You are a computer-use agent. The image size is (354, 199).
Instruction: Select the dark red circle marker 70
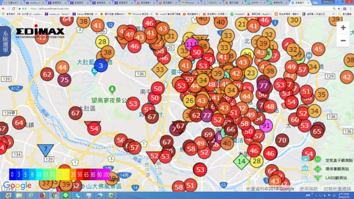(282, 141)
